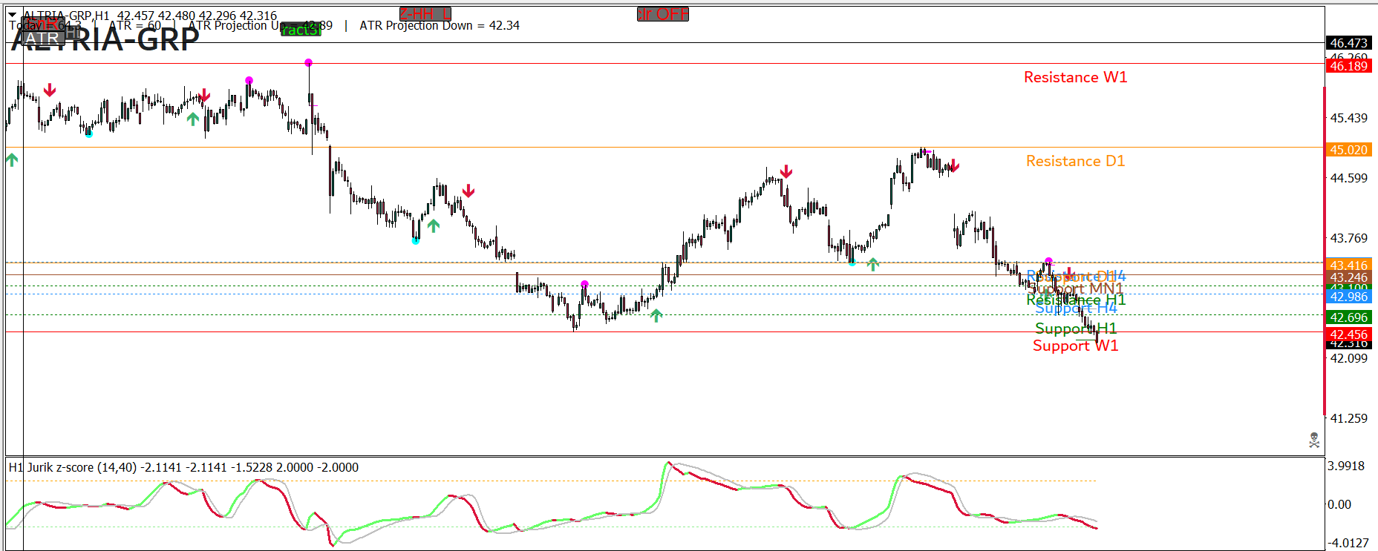Click the brown 43.246 price tag
The height and width of the screenshot is (551, 1378).
[x=1348, y=278]
